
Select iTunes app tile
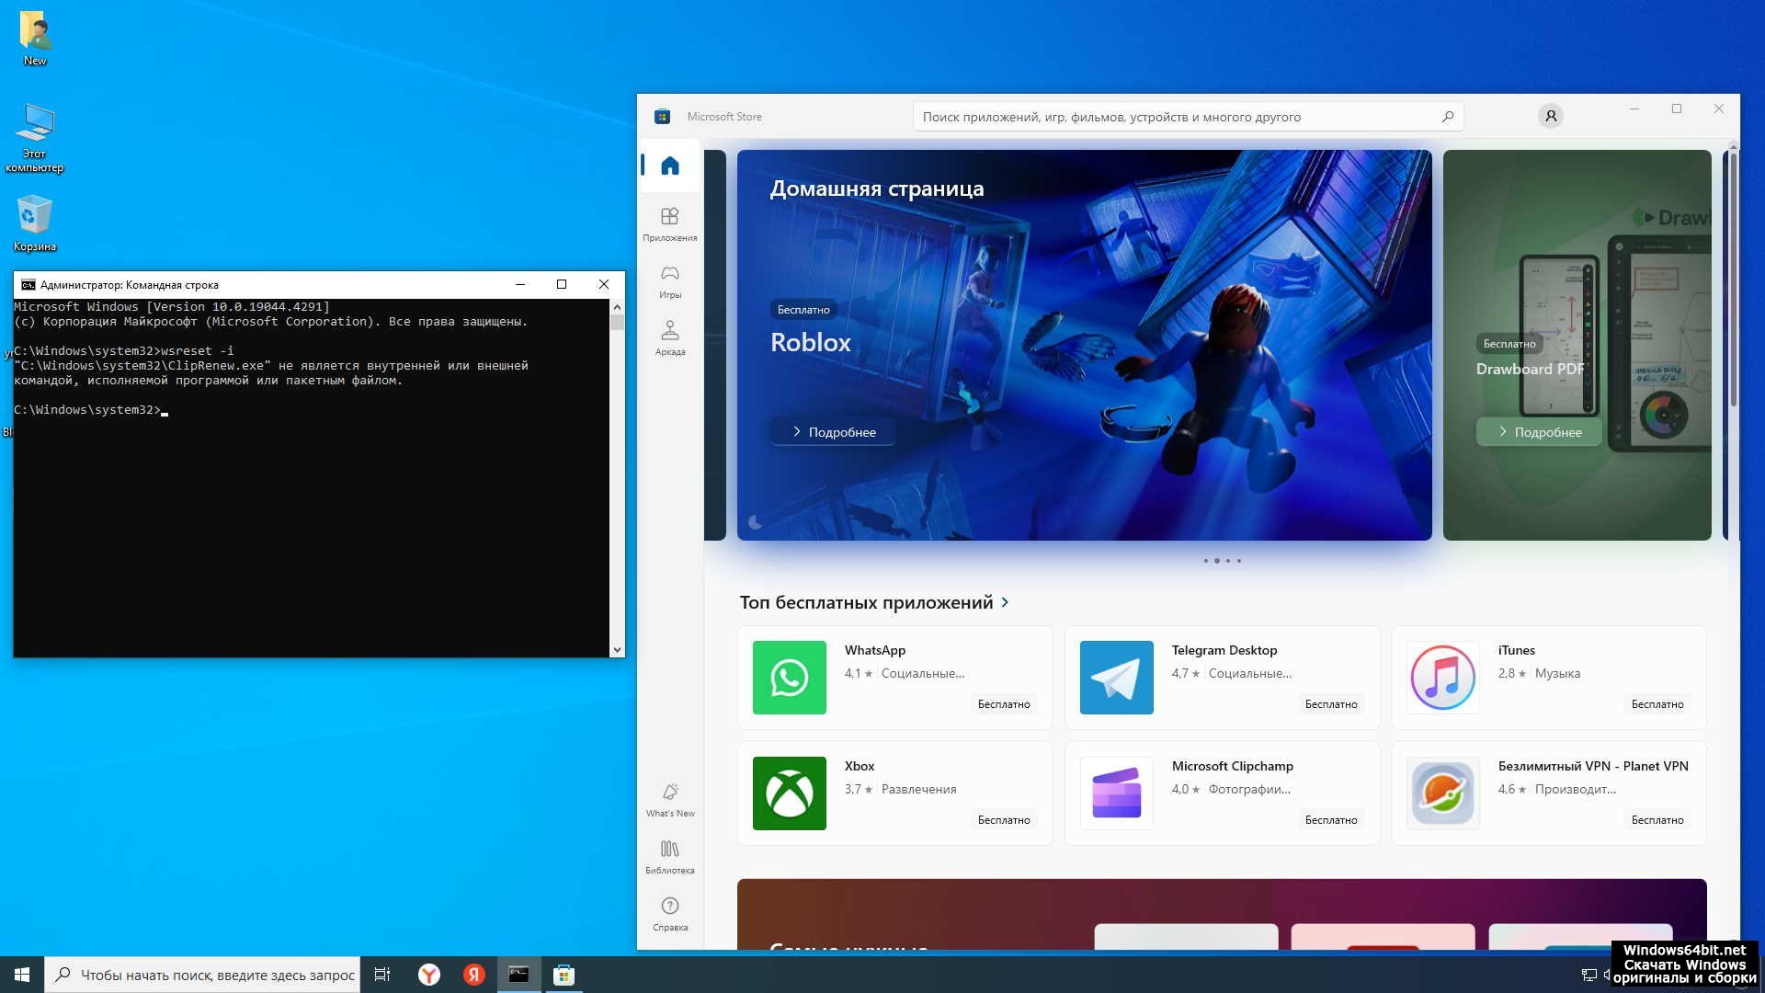[x=1548, y=678]
